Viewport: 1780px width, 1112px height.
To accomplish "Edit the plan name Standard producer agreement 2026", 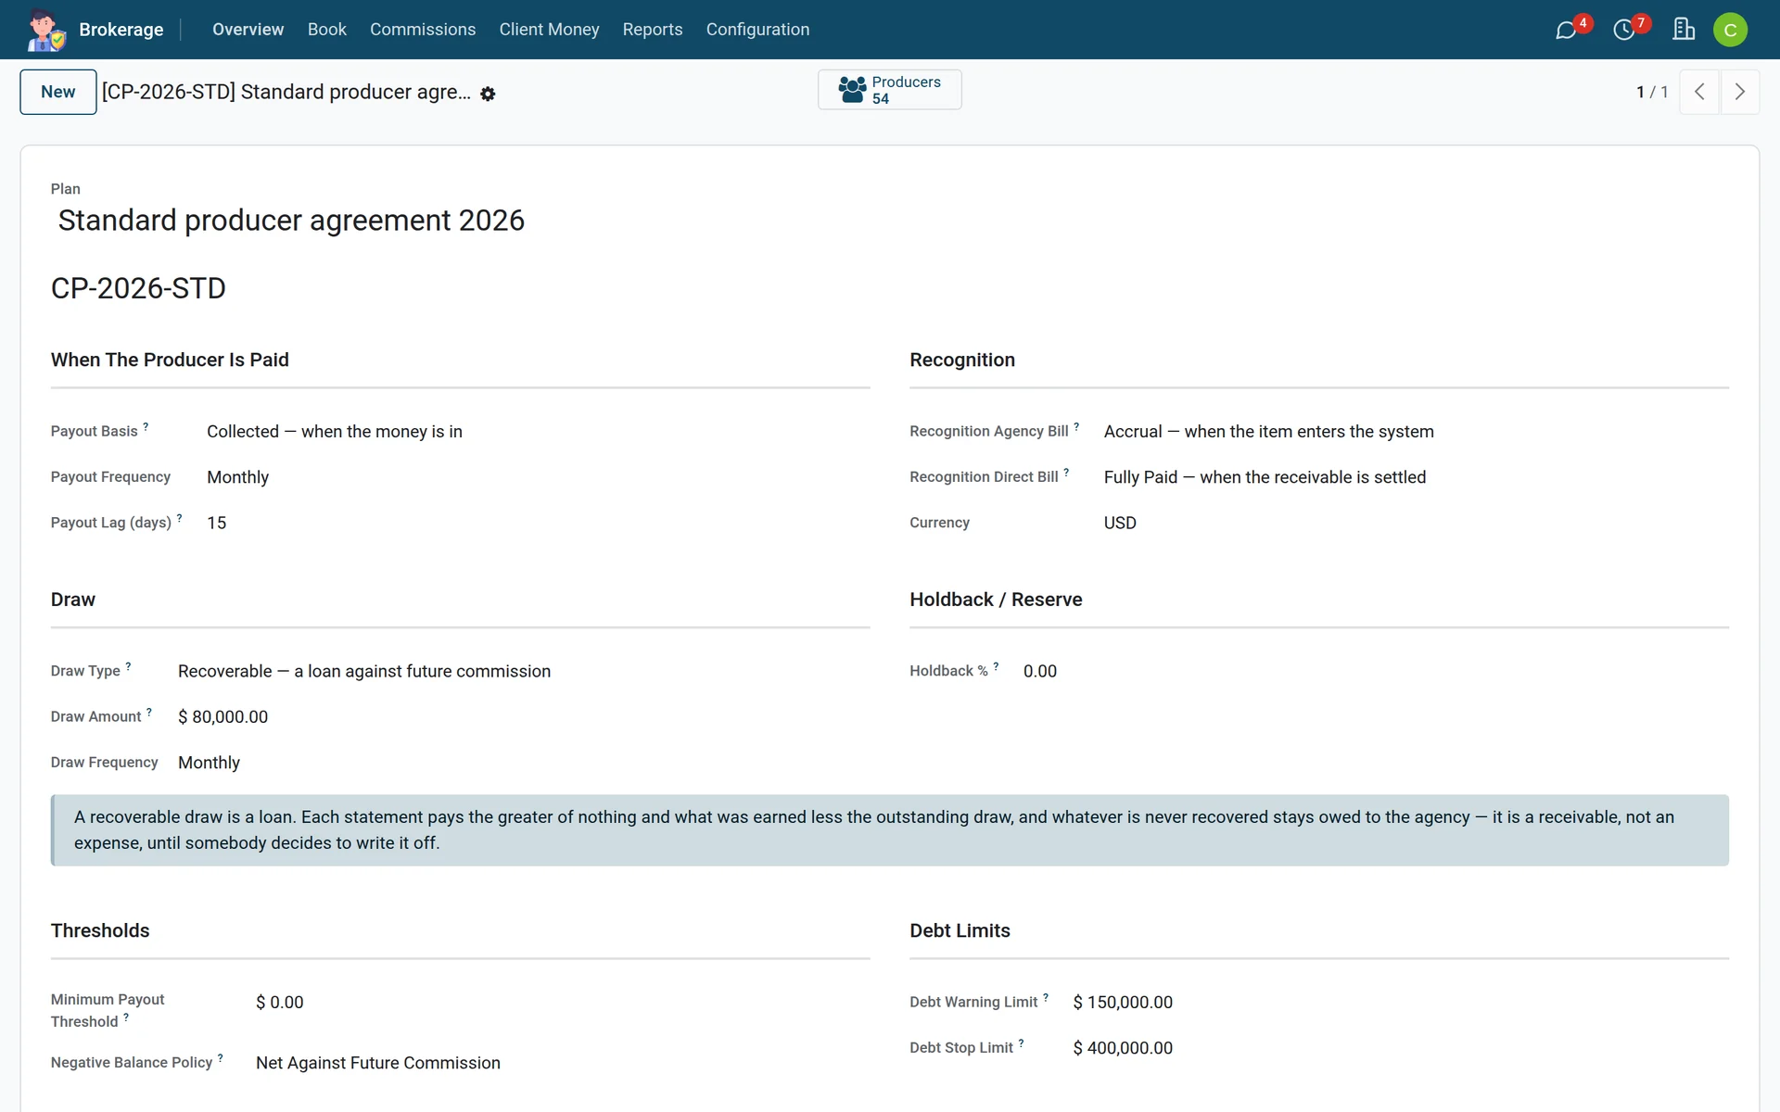I will (291, 221).
